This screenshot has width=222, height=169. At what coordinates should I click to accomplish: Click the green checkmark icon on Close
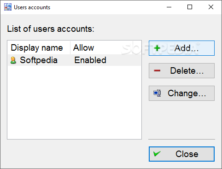(x=157, y=154)
